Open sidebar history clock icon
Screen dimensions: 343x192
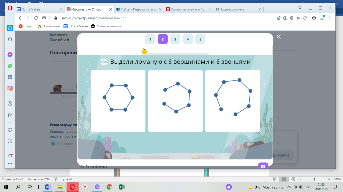click(x=10, y=141)
